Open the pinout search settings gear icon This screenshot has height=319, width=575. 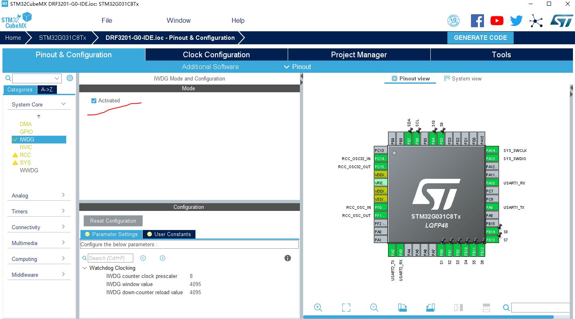click(69, 78)
